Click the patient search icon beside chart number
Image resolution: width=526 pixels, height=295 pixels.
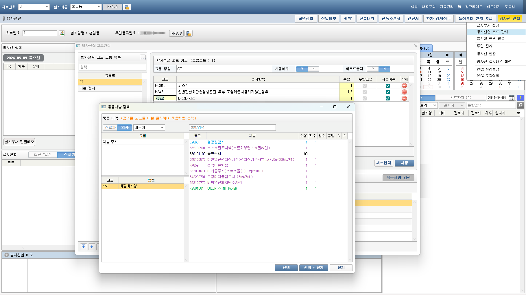tap(62, 33)
